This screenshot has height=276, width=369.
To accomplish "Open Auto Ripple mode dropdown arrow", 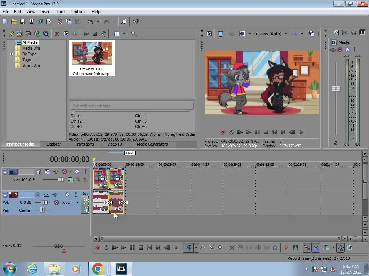I will (x=333, y=248).
